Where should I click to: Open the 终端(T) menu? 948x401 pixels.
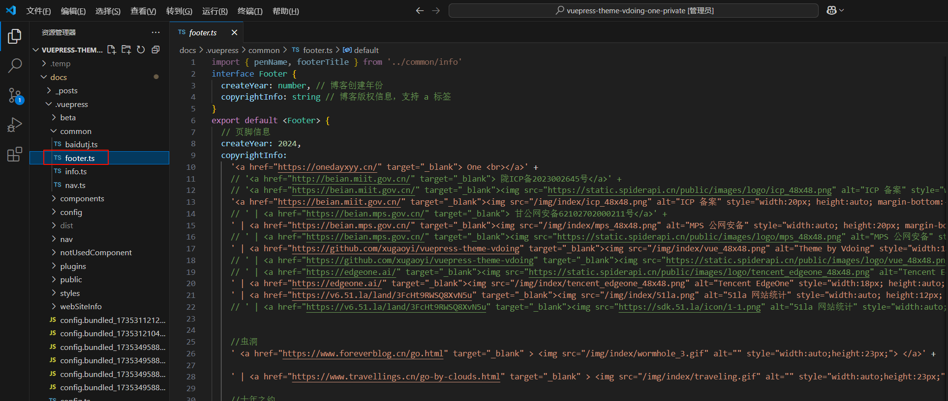pyautogui.click(x=250, y=11)
